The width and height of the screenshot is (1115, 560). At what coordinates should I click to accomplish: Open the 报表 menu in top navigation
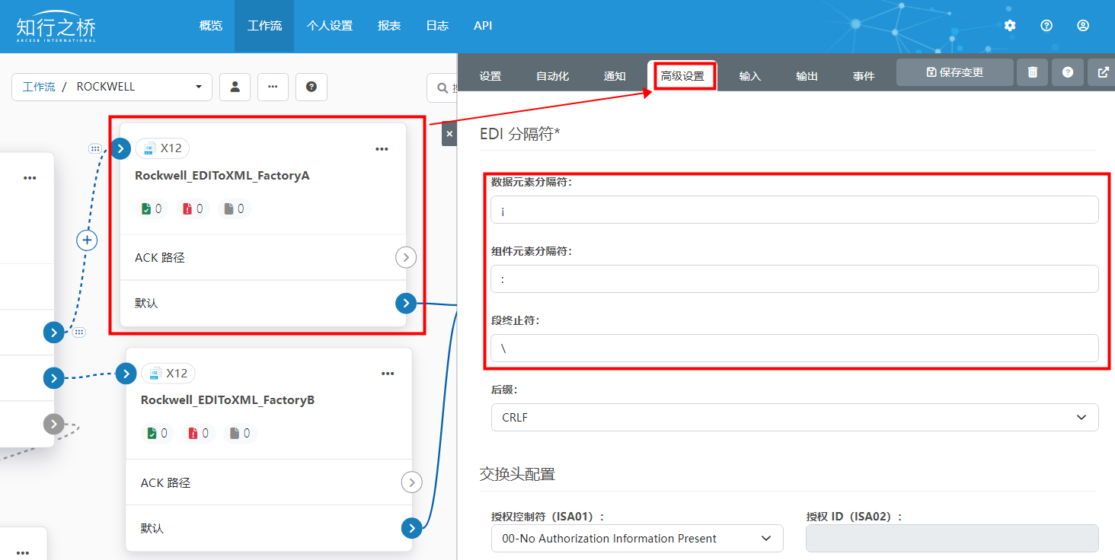point(389,26)
